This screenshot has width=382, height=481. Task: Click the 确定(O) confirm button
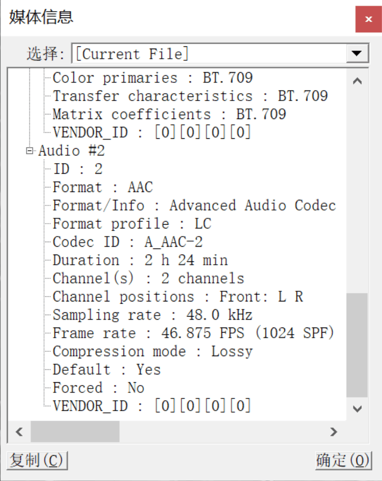[x=343, y=460]
